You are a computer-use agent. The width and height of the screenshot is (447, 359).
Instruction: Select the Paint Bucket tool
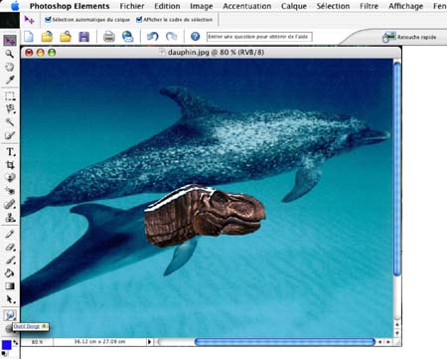[x=10, y=273]
